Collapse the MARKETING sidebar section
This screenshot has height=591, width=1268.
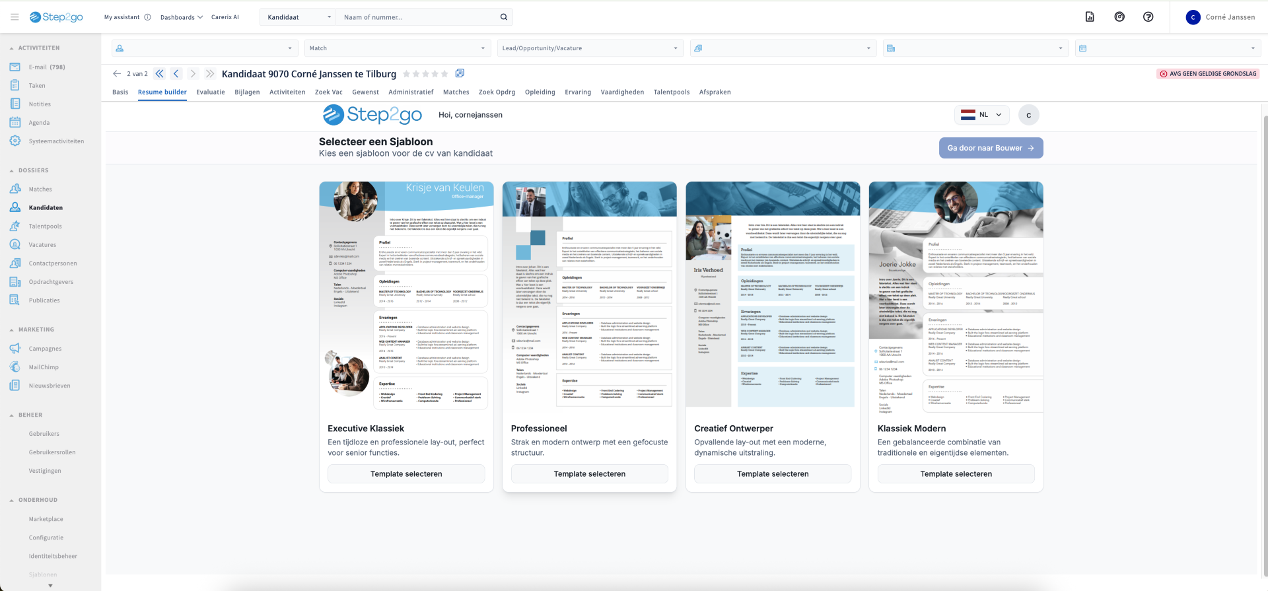pyautogui.click(x=12, y=330)
